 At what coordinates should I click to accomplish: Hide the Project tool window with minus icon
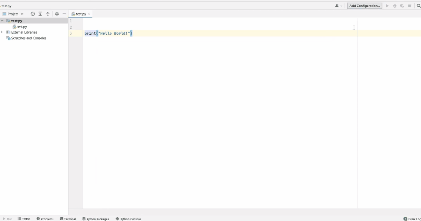click(x=64, y=14)
